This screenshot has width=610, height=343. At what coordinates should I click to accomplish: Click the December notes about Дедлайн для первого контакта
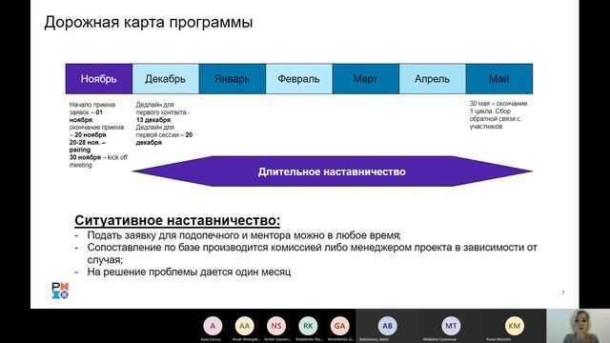[164, 123]
